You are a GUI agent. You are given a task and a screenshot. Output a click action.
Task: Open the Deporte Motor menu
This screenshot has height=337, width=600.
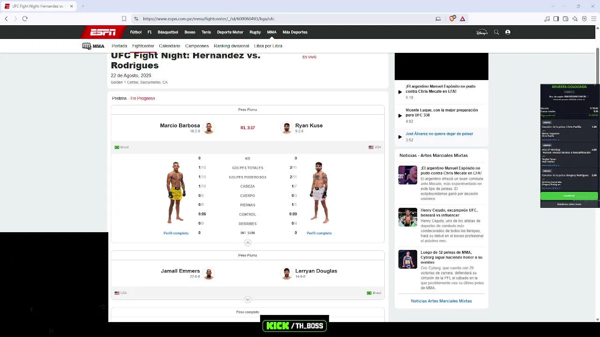tap(230, 32)
